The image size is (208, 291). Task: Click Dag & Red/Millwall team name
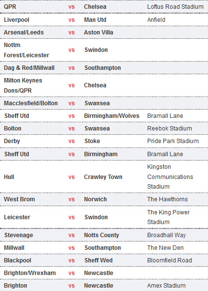coord(29,68)
